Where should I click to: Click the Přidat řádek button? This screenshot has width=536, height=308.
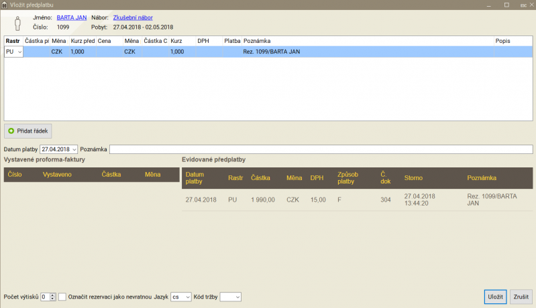pos(28,131)
